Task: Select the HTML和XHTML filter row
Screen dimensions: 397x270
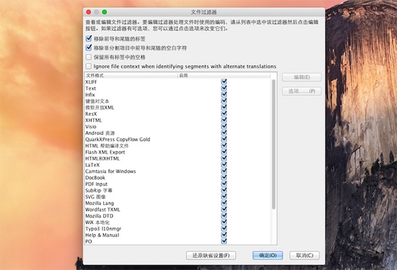Action: click(x=178, y=158)
